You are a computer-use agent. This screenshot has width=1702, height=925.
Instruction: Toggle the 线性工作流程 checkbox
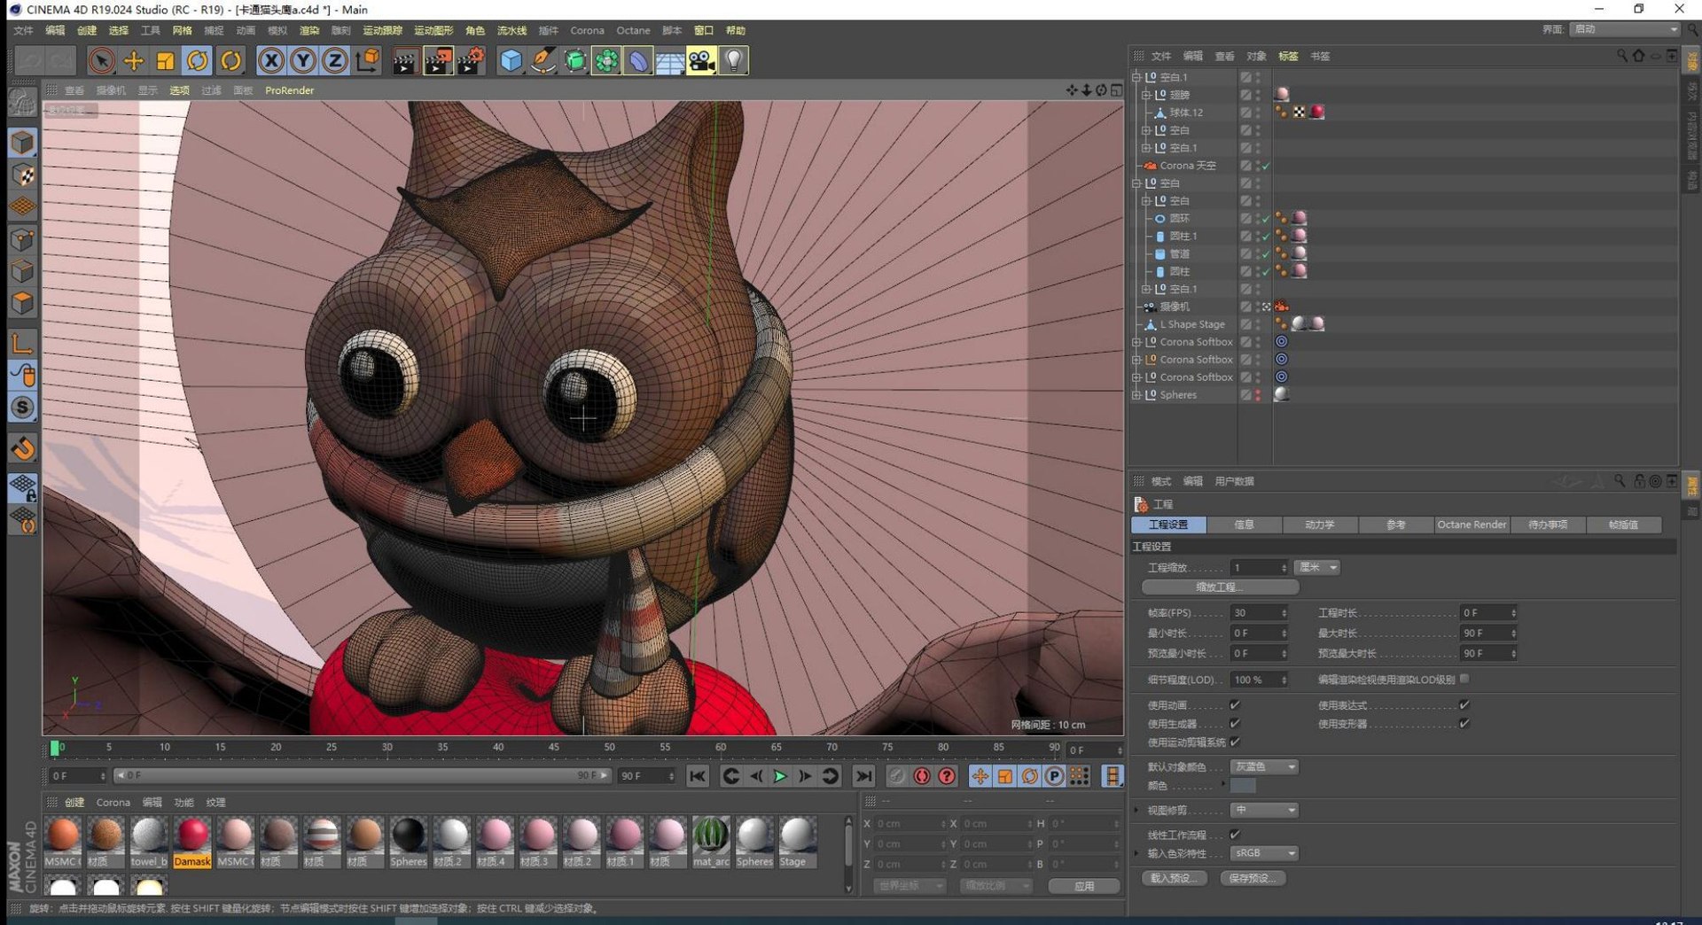pyautogui.click(x=1235, y=835)
